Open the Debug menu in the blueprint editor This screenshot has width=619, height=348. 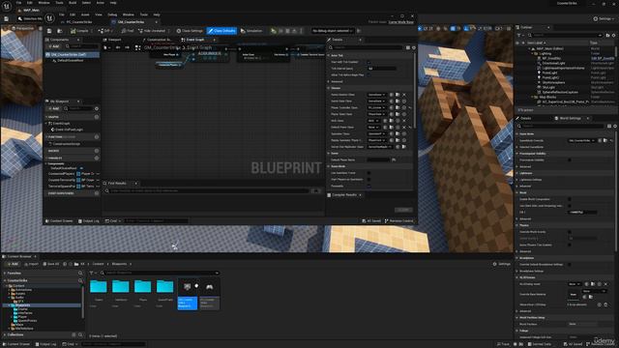click(112, 14)
